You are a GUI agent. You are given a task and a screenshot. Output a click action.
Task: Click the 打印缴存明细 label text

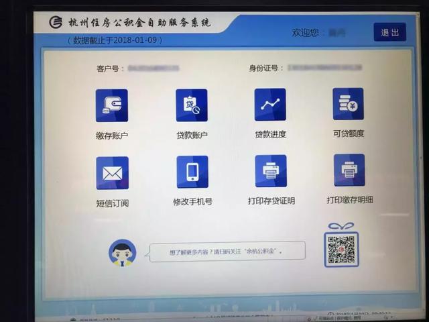click(350, 200)
